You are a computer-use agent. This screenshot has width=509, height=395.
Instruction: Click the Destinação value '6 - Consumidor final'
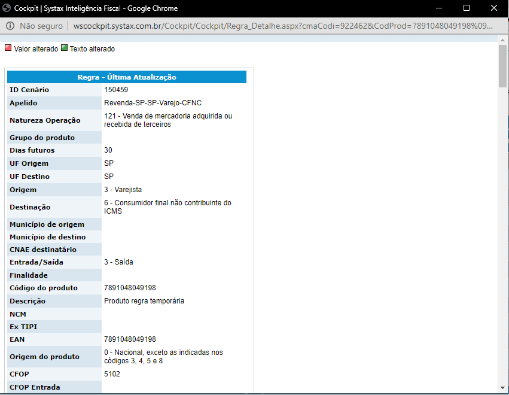point(167,207)
